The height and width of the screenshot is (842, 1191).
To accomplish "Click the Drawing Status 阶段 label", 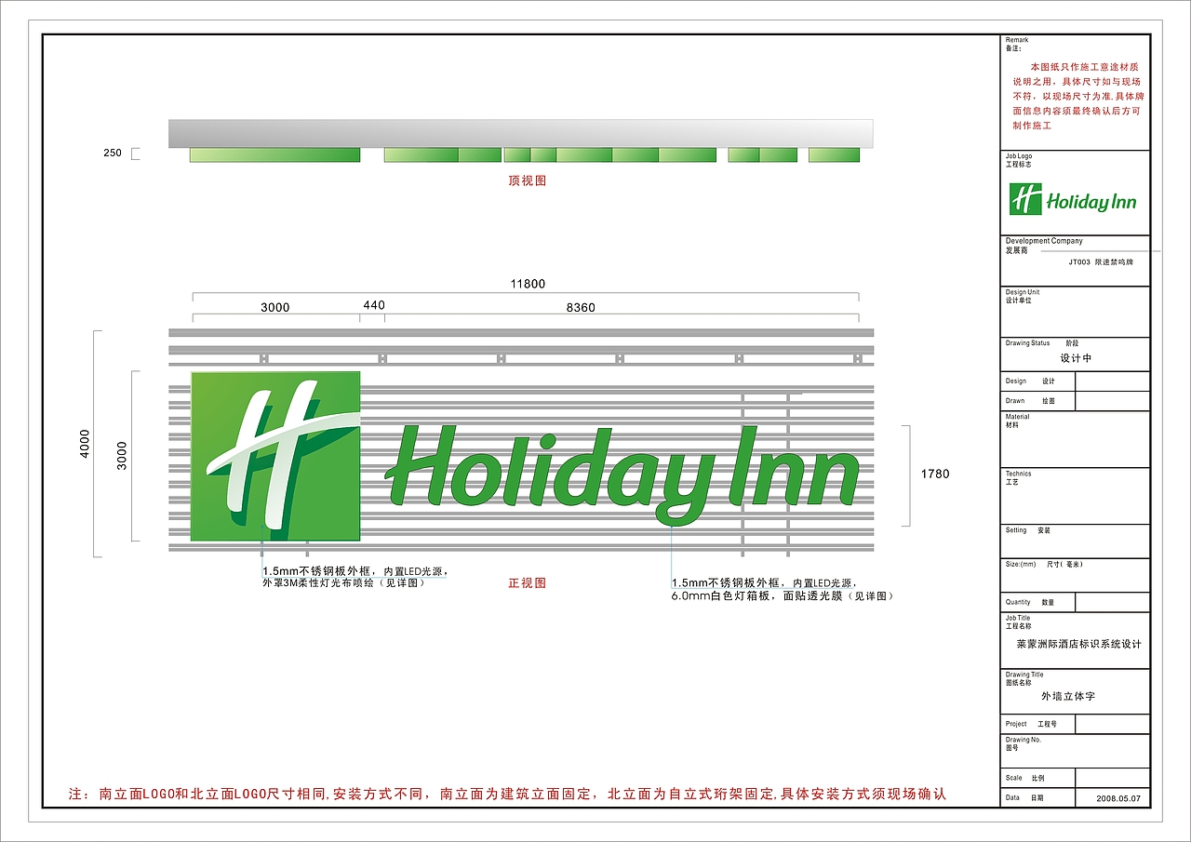I will pyautogui.click(x=1041, y=343).
